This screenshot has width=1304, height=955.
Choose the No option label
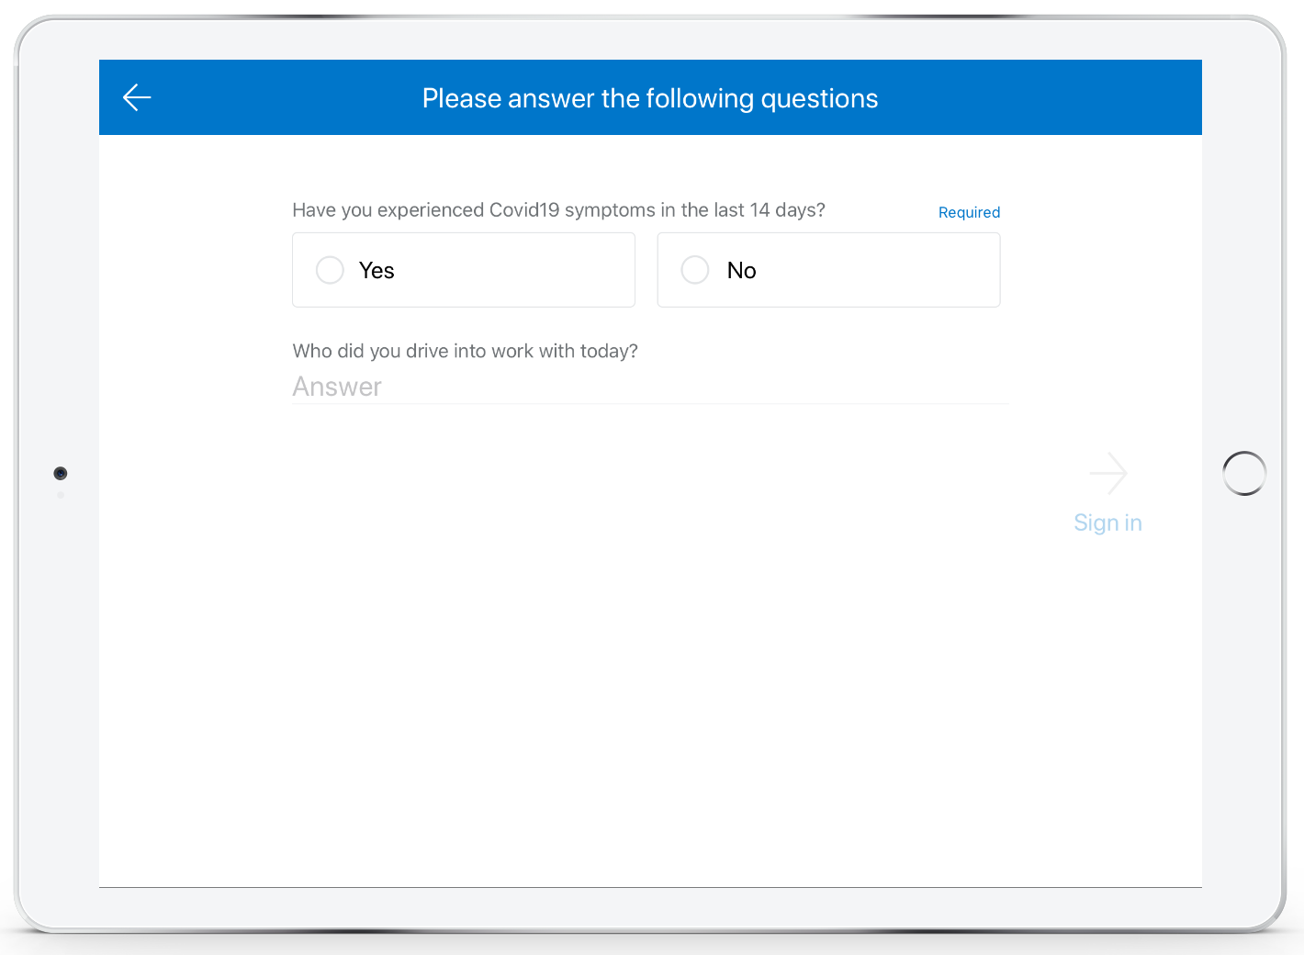click(742, 271)
